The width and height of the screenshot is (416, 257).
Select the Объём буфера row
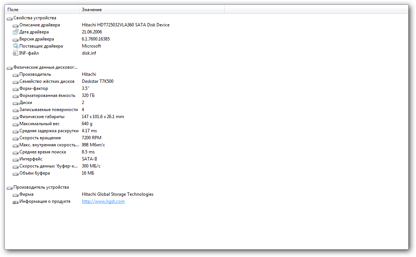coord(34,173)
